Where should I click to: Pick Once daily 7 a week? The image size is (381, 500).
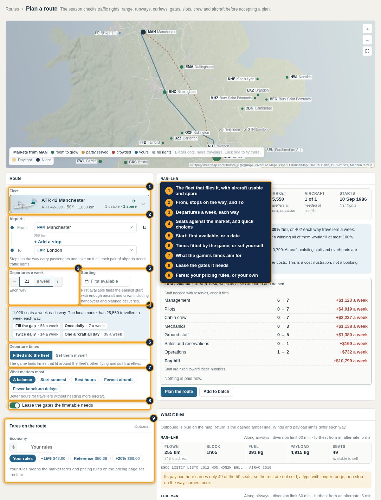click(85, 326)
